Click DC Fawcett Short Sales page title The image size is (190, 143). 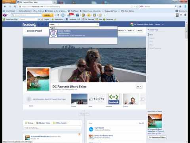coord(69,87)
